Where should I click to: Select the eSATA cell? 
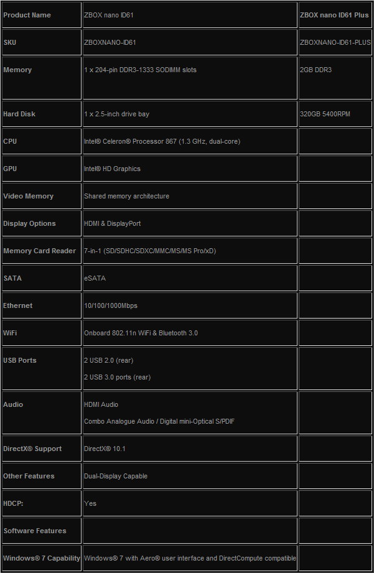click(x=190, y=278)
